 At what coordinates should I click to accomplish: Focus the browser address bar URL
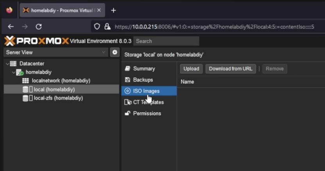click(x=214, y=27)
